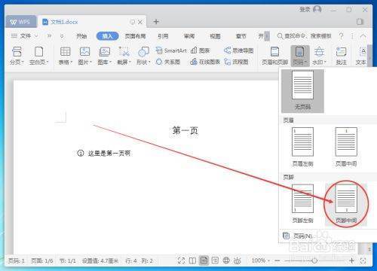Decrease zoom with the minus button
The height and width of the screenshot is (271, 377).
point(277,260)
